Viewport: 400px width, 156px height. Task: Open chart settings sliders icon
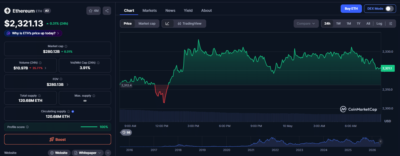pos(391,24)
